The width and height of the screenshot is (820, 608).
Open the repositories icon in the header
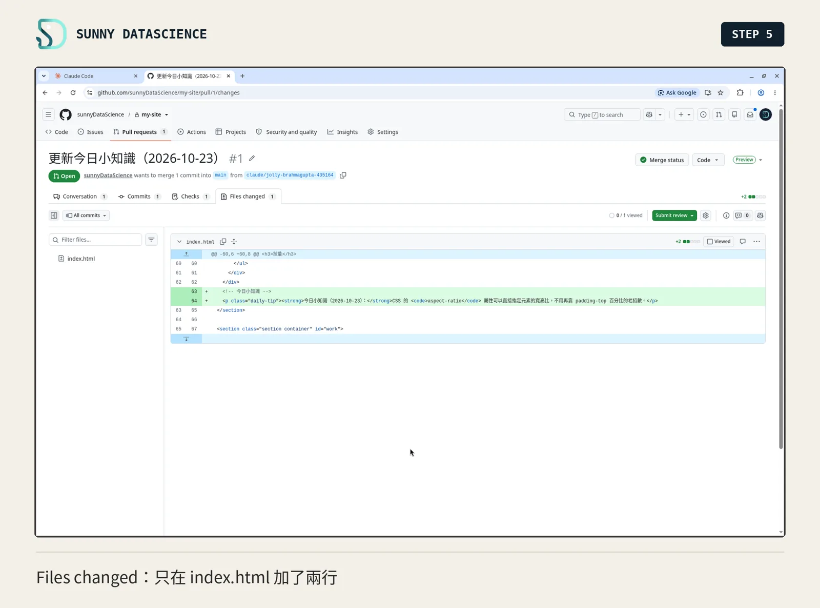(734, 114)
